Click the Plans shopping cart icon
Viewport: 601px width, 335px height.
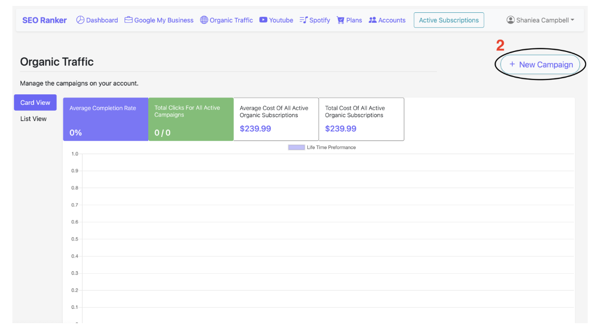pos(341,20)
